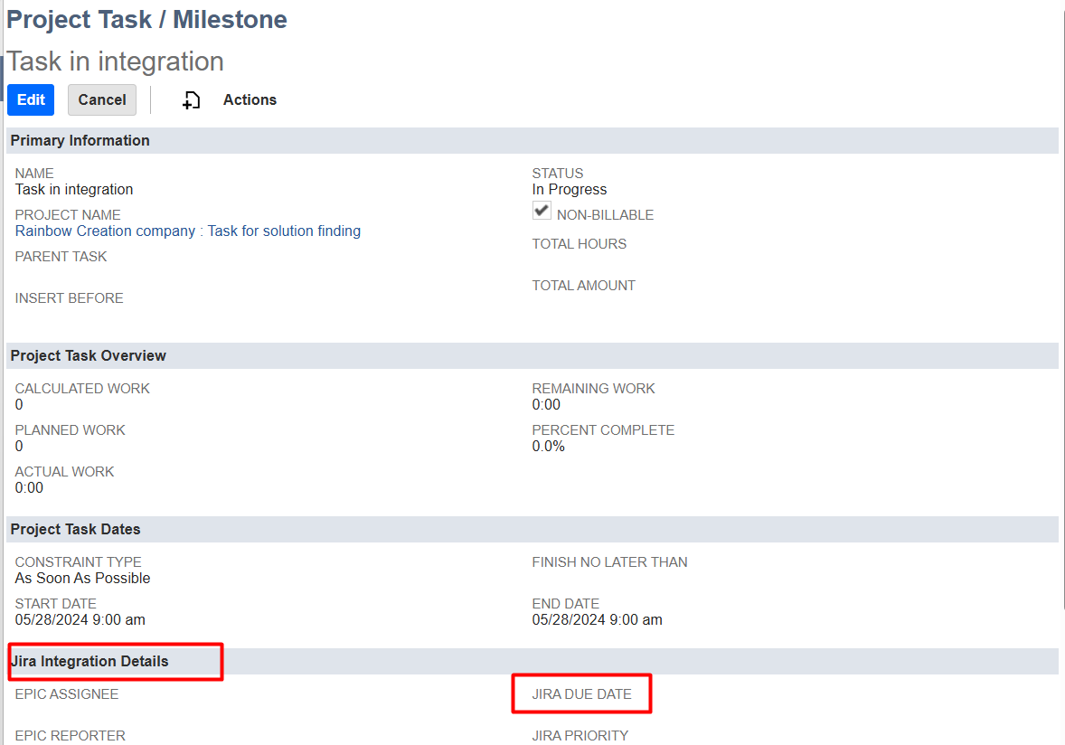Viewport: 1065px width, 745px height.
Task: Click the Finish No Later Than label
Action: [x=609, y=562]
